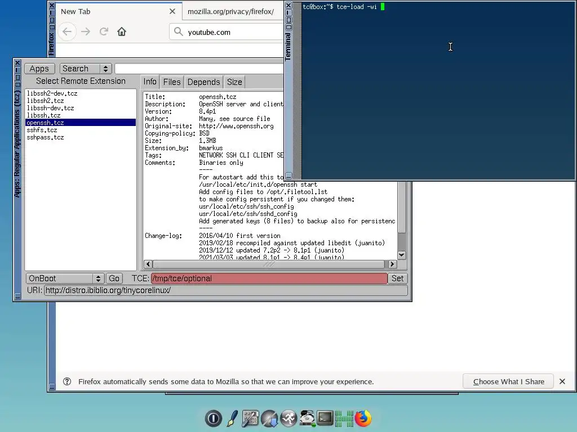Viewport: 577px width, 432px height.
Task: Select libssh2-dev.tcz in extension list
Action: click(81, 93)
